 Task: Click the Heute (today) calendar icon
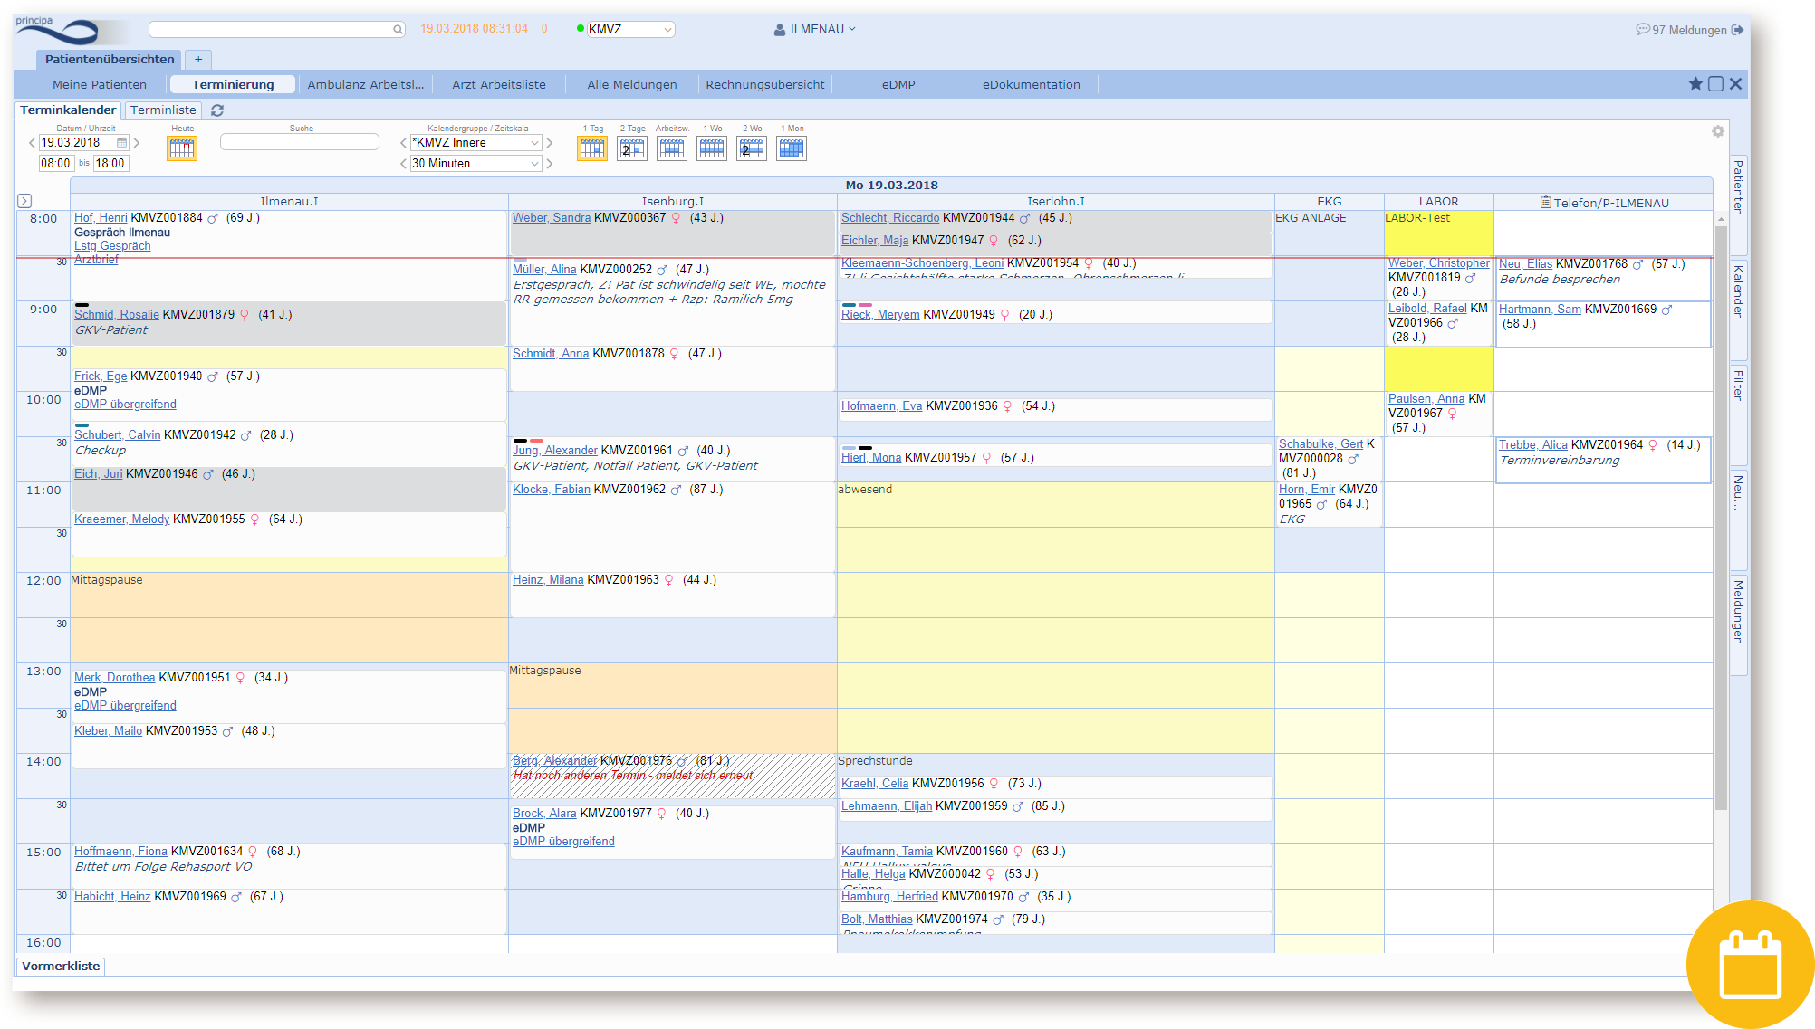click(x=182, y=148)
